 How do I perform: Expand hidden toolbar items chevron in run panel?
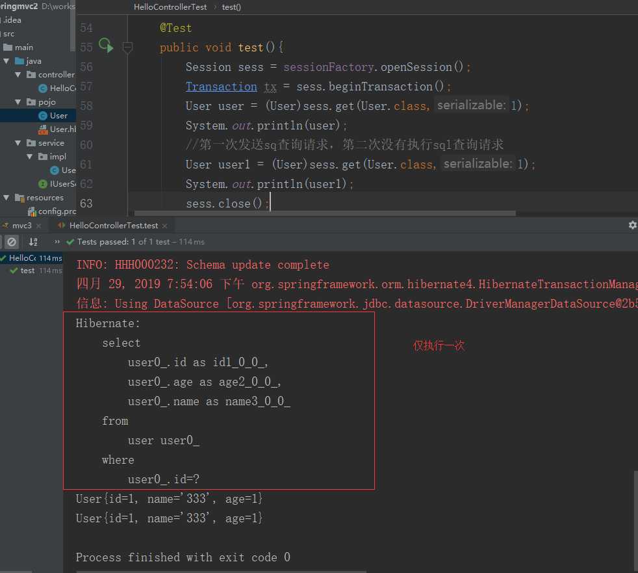[x=57, y=242]
